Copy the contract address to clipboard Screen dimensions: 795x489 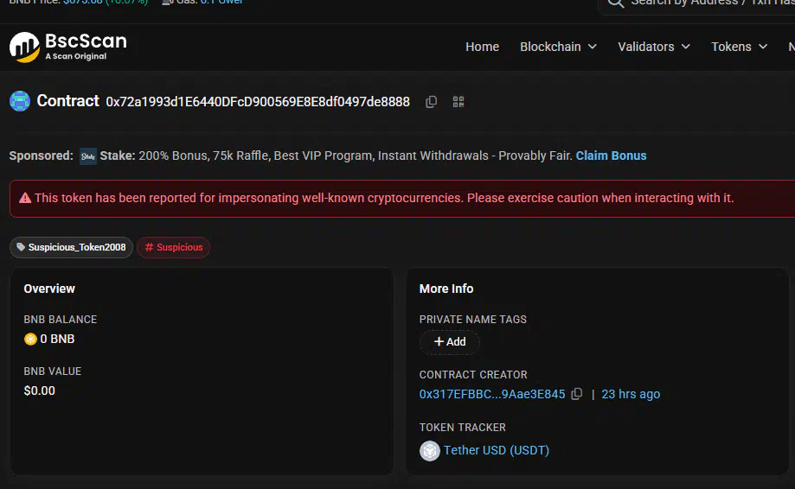pyautogui.click(x=431, y=102)
